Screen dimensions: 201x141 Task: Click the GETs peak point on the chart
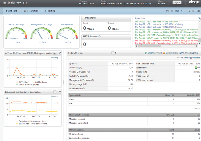17,68
